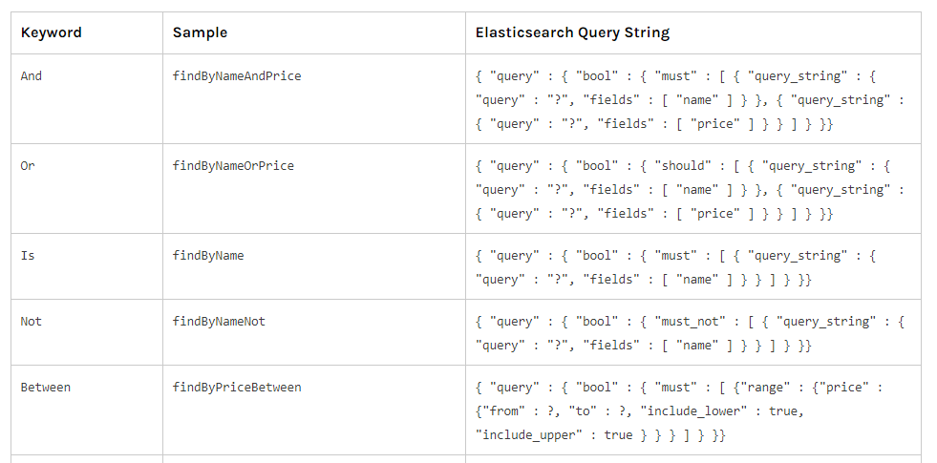Click the findByPriceBetween sample text

click(x=237, y=388)
